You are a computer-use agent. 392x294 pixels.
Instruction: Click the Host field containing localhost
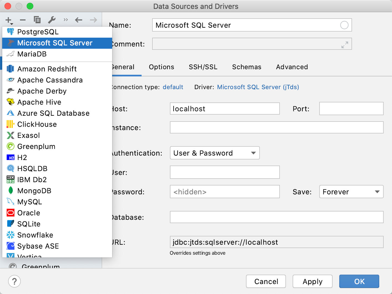coord(225,109)
